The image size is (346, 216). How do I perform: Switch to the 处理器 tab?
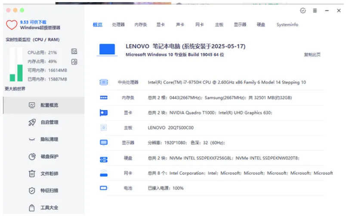point(118,24)
